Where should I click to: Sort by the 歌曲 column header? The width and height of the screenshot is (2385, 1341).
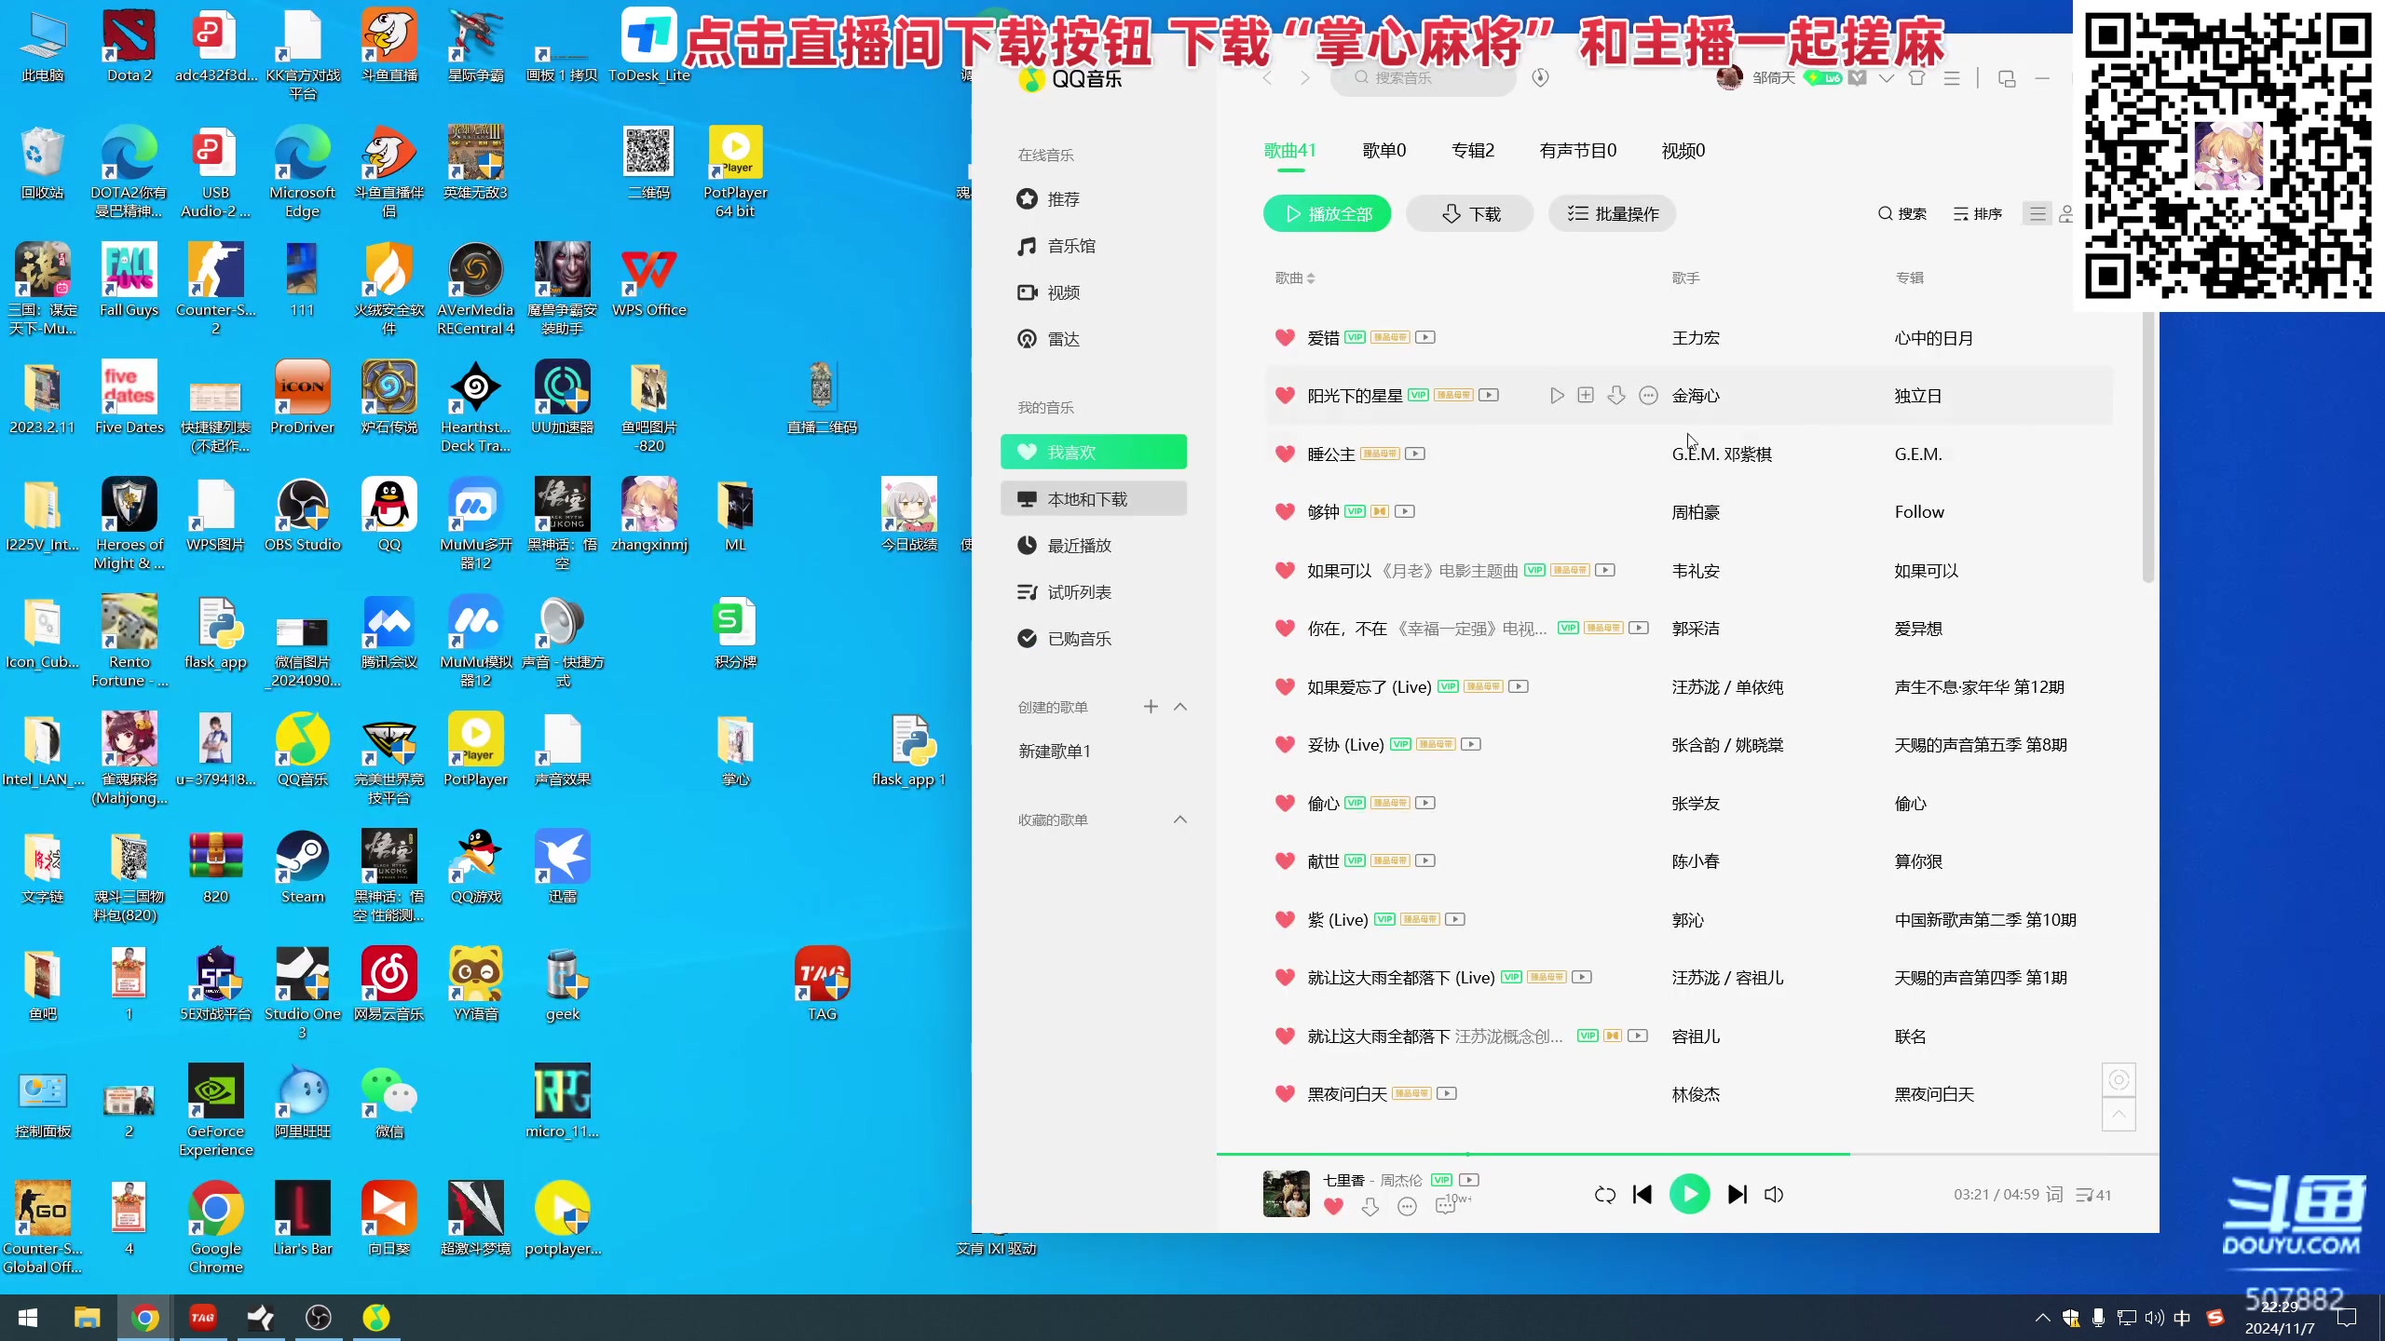click(1294, 278)
